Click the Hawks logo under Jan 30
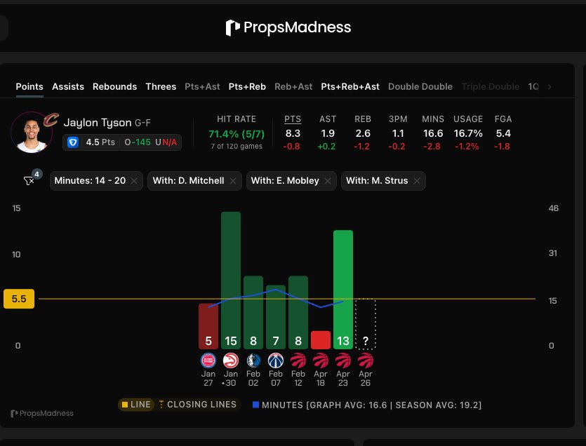Image resolution: width=586 pixels, height=446 pixels. click(x=231, y=361)
